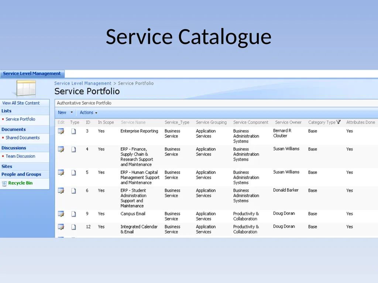Click the edit icon for ERP - Finance row

coord(61,149)
